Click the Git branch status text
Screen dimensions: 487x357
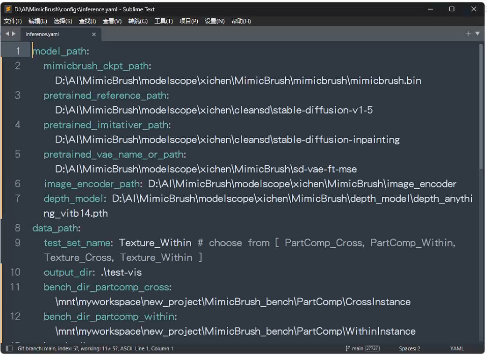pos(96,349)
